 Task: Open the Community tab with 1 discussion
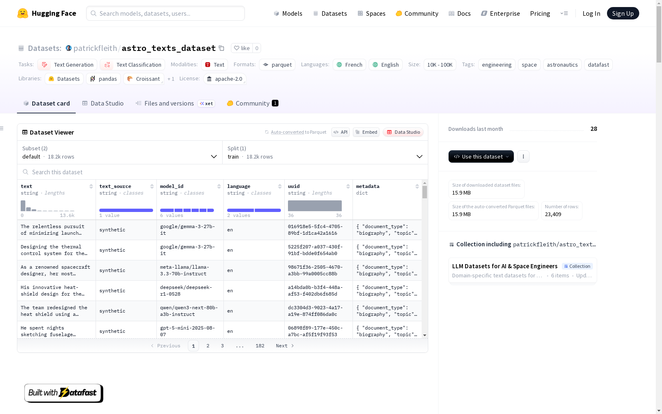pyautogui.click(x=252, y=103)
